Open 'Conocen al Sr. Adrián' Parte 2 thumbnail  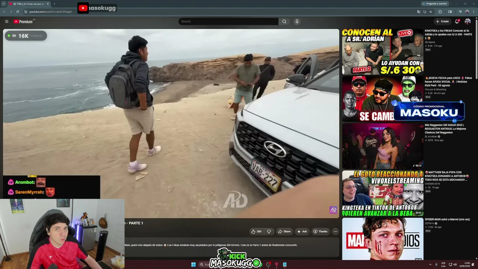[382, 52]
